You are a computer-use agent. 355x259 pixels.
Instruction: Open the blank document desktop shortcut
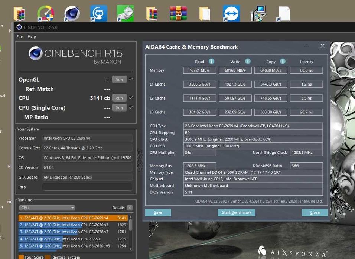coord(284,14)
